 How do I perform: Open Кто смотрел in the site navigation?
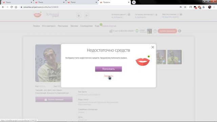point(49,26)
